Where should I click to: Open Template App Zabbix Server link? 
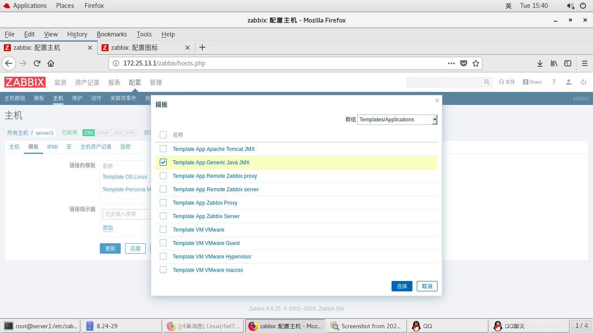click(x=206, y=216)
